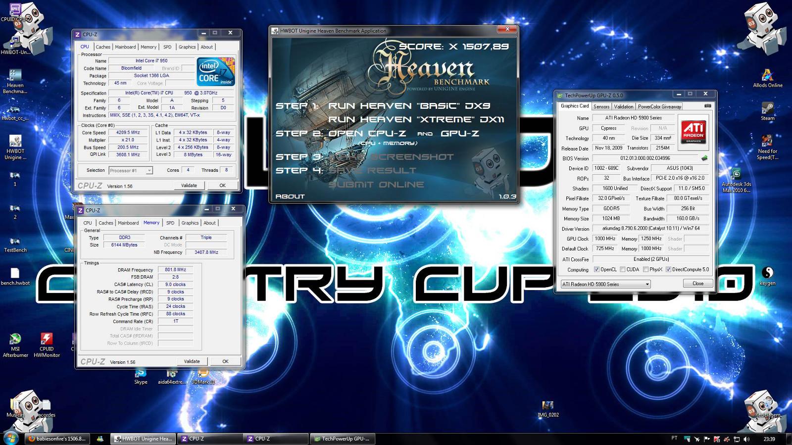Switch to Mainboard tab in the top CPU-Z window
Viewport: 792px width, 445px height.
pos(125,47)
